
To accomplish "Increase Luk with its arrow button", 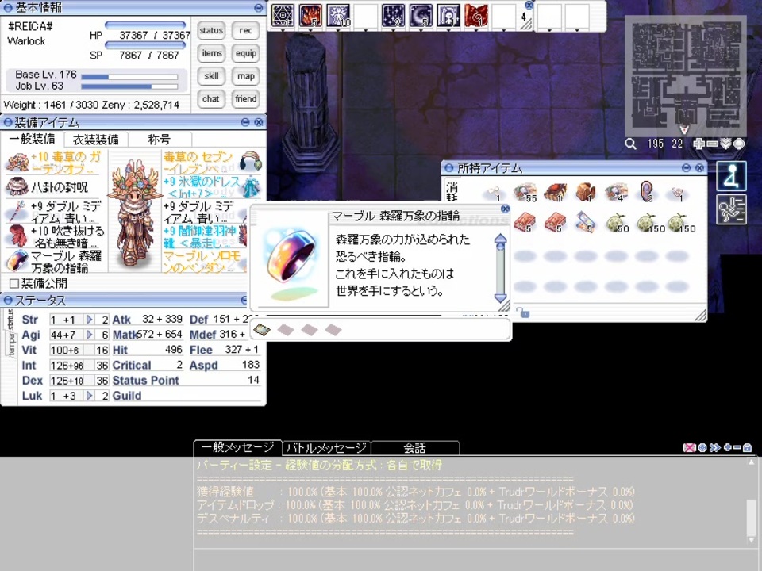I will pyautogui.click(x=89, y=396).
